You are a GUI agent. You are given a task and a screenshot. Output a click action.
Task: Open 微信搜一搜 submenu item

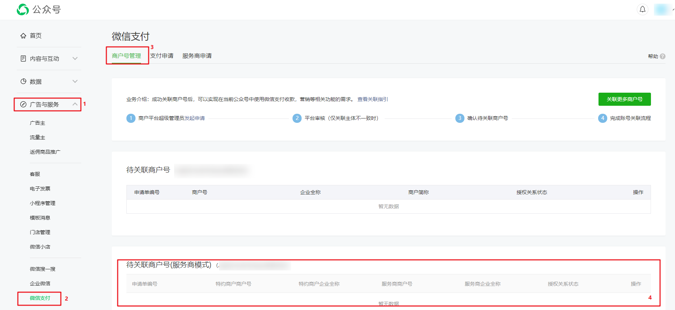coord(43,269)
